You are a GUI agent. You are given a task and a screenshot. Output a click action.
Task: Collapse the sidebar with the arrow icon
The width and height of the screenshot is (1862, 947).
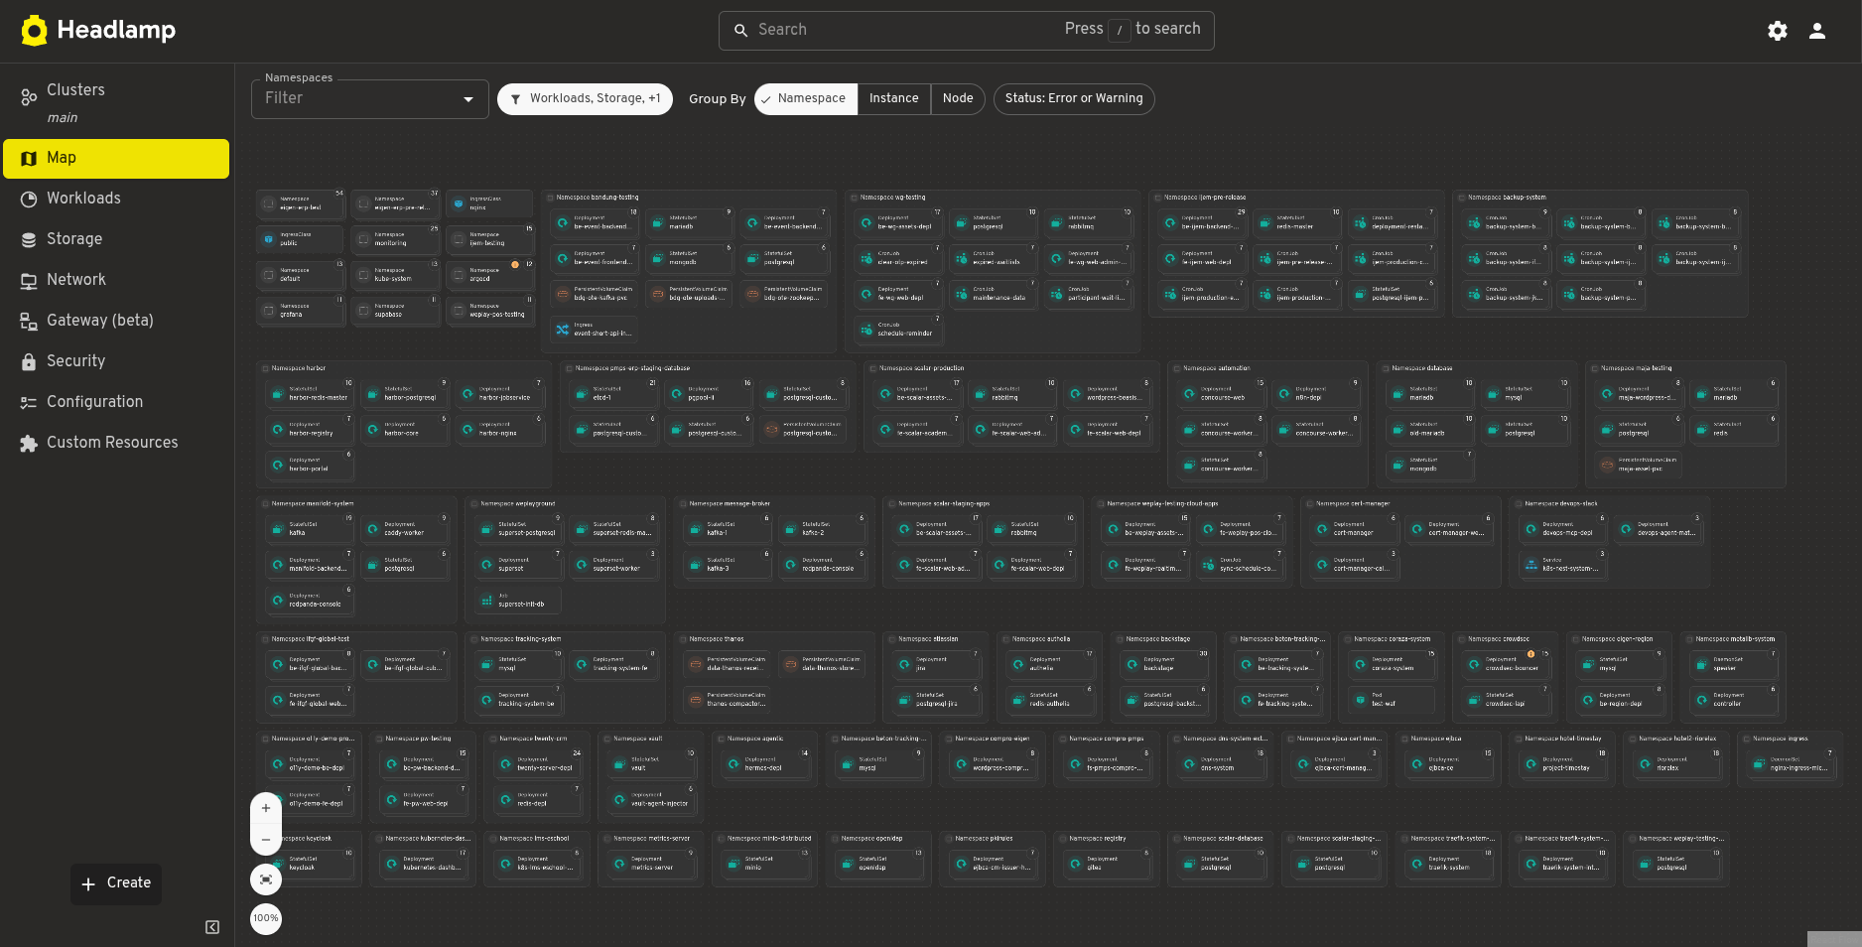point(212,927)
